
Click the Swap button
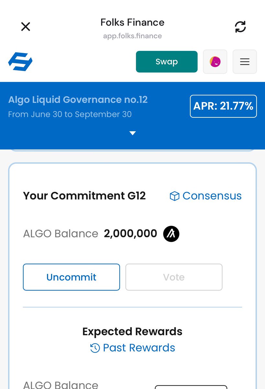click(167, 62)
